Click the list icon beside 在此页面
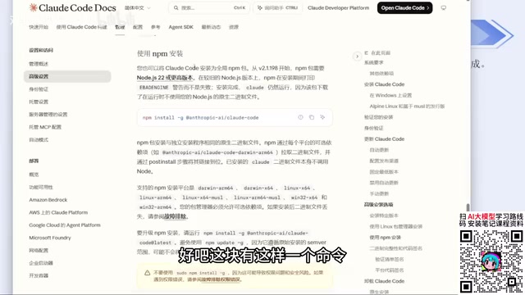Screen dimensions: 525x295 tap(367, 52)
